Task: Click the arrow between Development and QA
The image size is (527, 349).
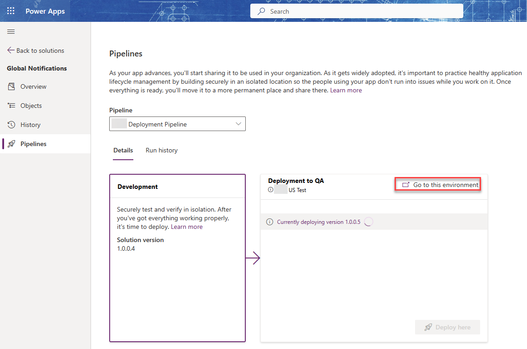Action: pos(253,258)
